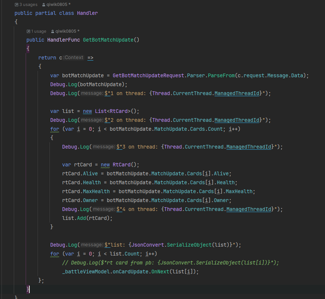Click ManagedThreadId in the '1 on thread' log

tap(237, 93)
